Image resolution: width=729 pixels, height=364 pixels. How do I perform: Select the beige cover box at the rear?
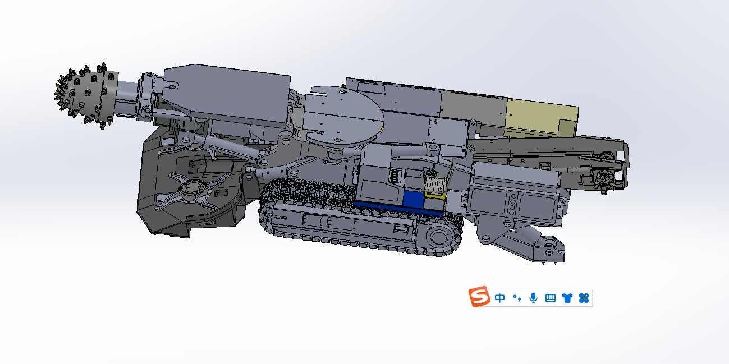click(542, 119)
